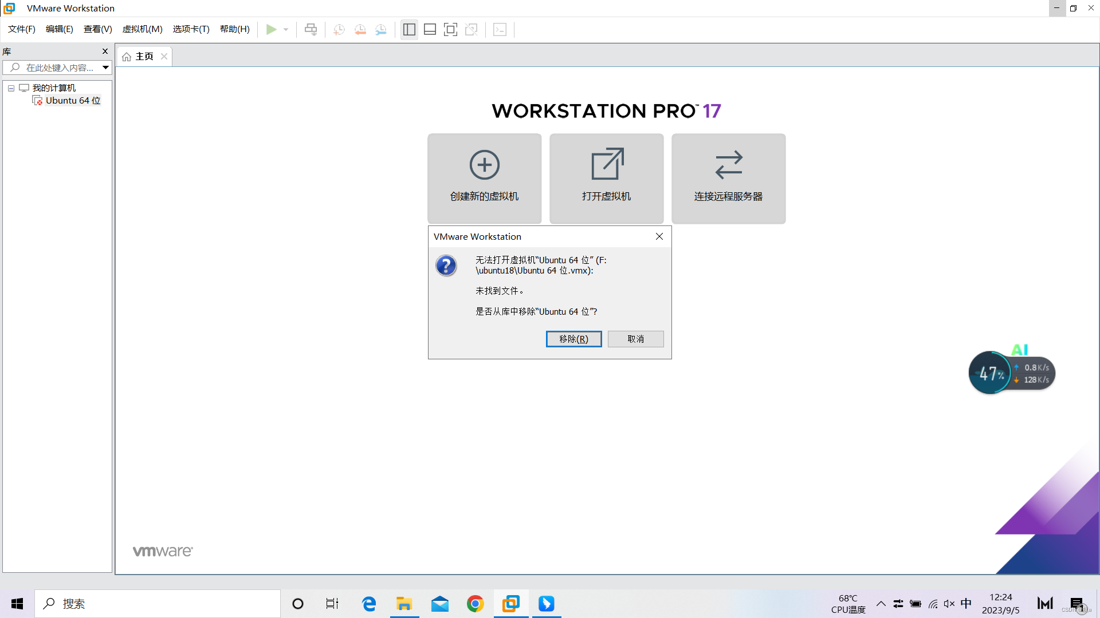Toggle the library sidebar view icon
This screenshot has height=618, width=1100.
point(409,29)
